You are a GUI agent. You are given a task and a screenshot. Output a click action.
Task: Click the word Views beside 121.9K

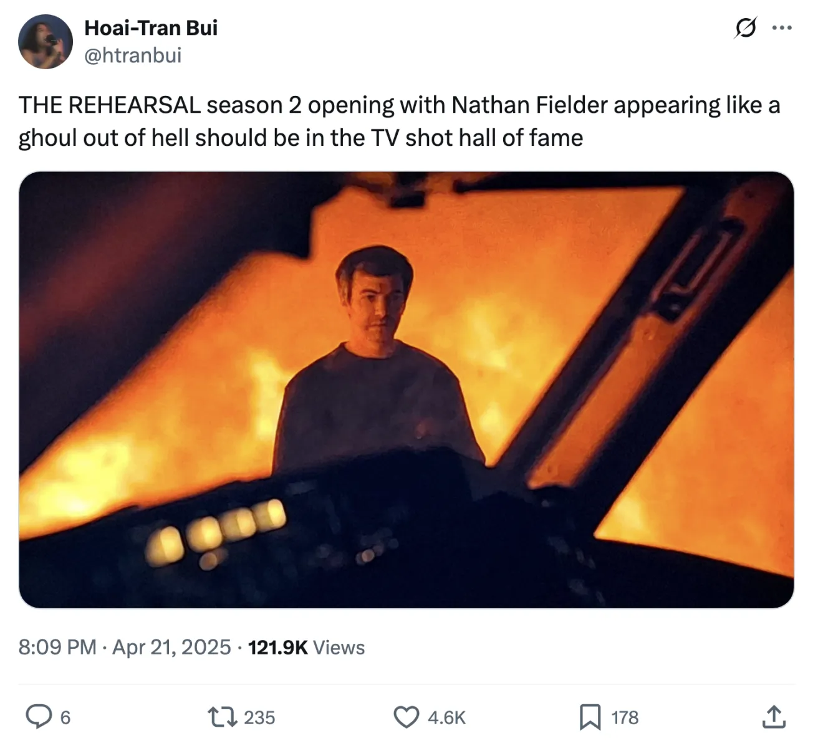(x=339, y=648)
